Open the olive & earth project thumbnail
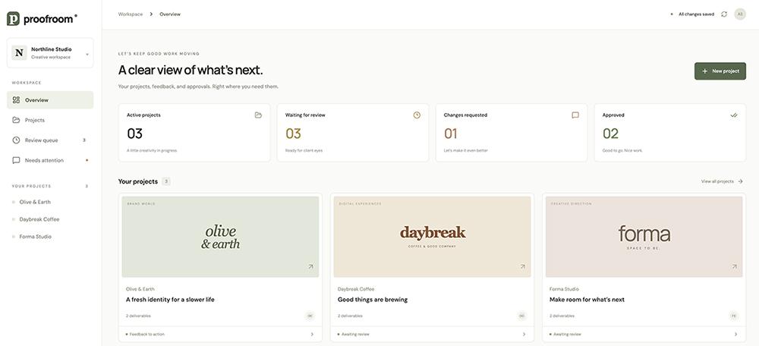The width and height of the screenshot is (759, 346). point(220,237)
